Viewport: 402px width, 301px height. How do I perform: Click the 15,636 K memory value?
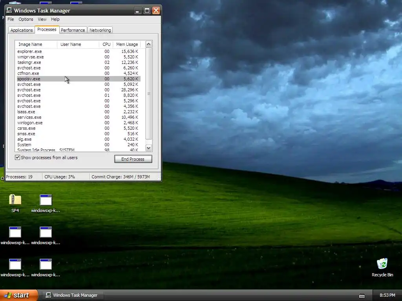point(130,51)
